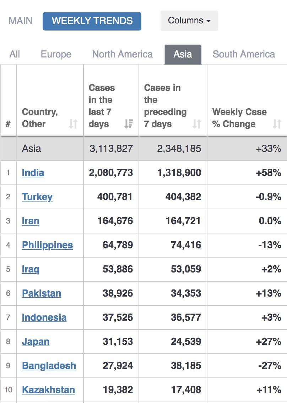The image size is (287, 403).
Task: Open the North America tab
Action: pyautogui.click(x=123, y=54)
